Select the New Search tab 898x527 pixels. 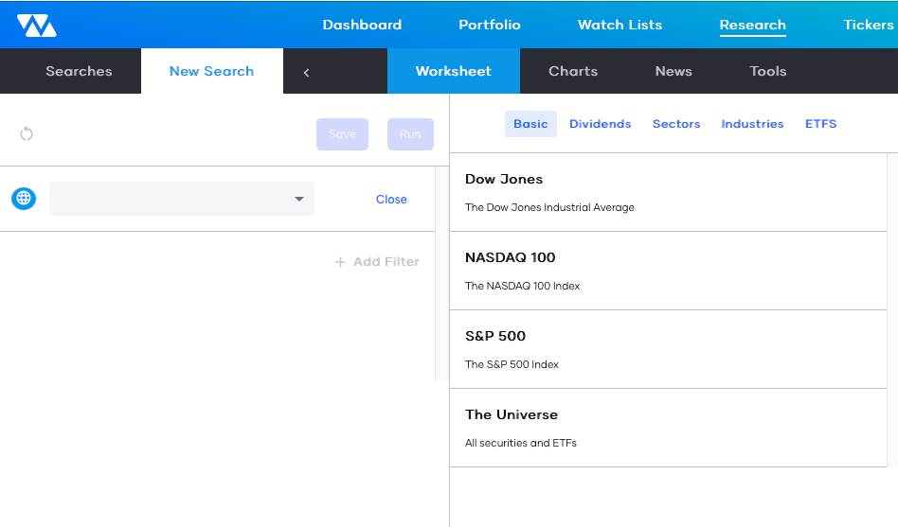212,71
